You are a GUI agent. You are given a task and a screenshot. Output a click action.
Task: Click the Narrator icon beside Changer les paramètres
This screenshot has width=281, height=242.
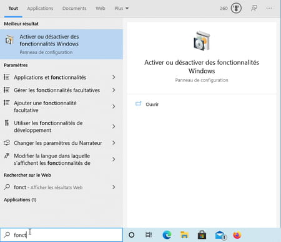point(7,142)
